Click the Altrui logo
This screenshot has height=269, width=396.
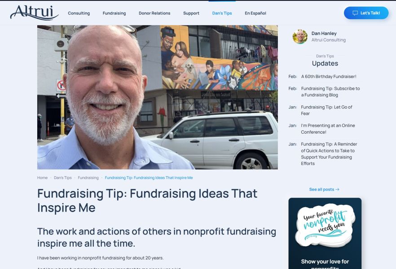tap(34, 13)
